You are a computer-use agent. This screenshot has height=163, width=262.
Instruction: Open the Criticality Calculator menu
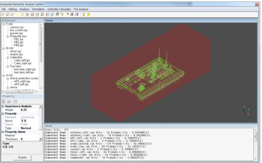click(x=59, y=9)
